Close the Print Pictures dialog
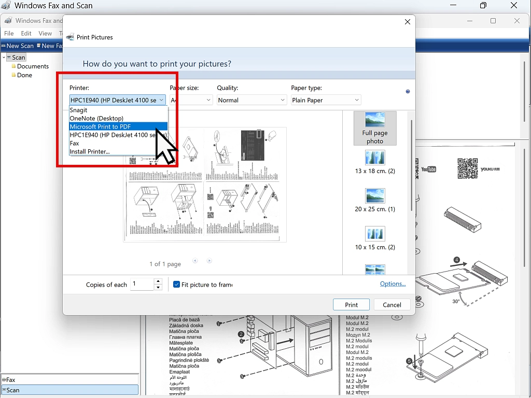The image size is (531, 398). tap(408, 22)
